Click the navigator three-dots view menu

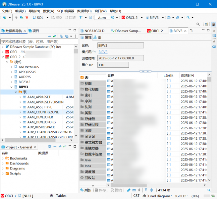click(x=76, y=36)
